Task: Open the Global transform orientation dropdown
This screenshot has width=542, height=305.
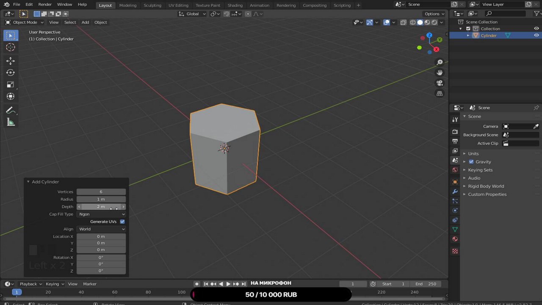Action: pyautogui.click(x=192, y=14)
